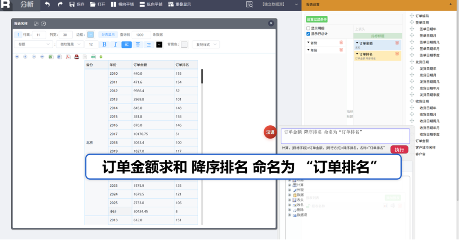The width and height of the screenshot is (459, 244).
Task: Open the 边框 border color dropdown
Action: point(91,35)
